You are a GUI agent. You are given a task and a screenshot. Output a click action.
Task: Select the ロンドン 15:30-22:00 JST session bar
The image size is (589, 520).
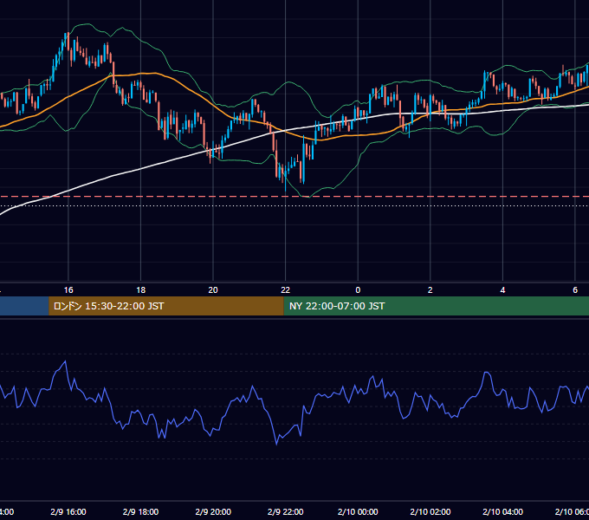(x=166, y=306)
